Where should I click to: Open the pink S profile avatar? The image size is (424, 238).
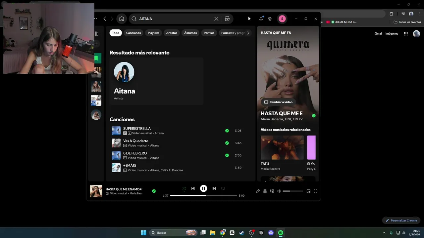pos(282,19)
